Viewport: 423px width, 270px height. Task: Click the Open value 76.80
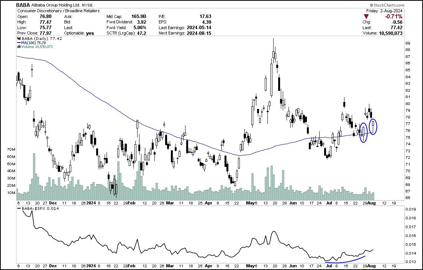45,16
